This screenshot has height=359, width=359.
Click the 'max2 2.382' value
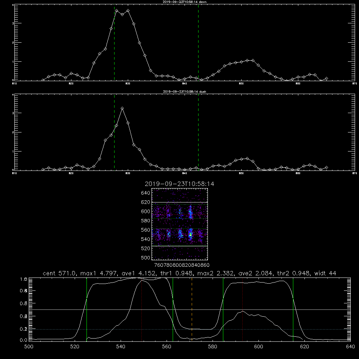click(215, 273)
